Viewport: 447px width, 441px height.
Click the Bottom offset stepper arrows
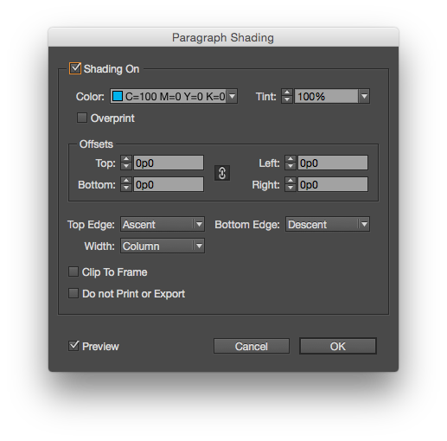[126, 184]
